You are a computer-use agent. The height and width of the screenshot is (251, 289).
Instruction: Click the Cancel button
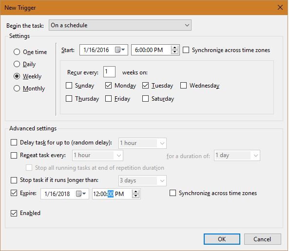pos(263,239)
